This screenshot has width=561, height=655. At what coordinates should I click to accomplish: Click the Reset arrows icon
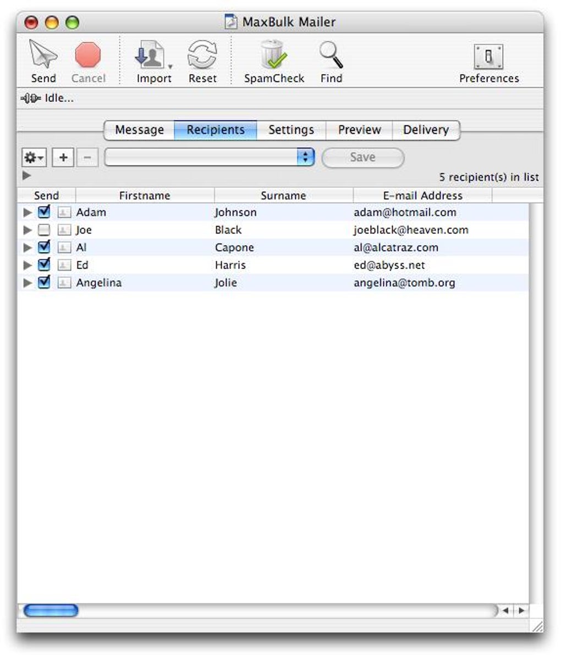coord(202,55)
